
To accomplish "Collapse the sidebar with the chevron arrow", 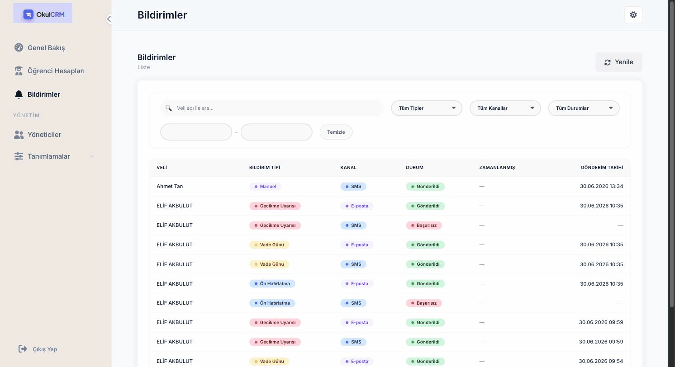I will pos(109,19).
